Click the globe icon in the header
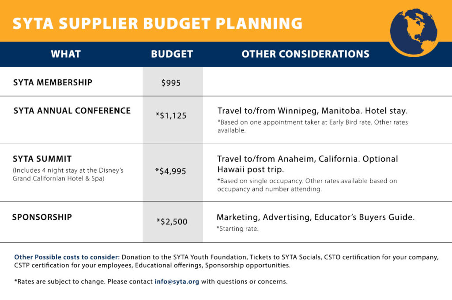 tap(414, 32)
